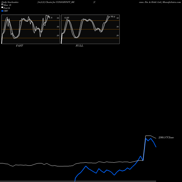Viewport: 182px width, 182px height.
Task: Click the 230.57Close value label
Action: tap(166, 137)
